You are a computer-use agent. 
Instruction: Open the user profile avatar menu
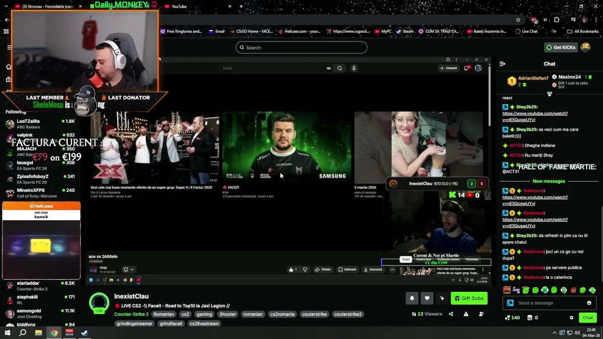tap(586, 47)
